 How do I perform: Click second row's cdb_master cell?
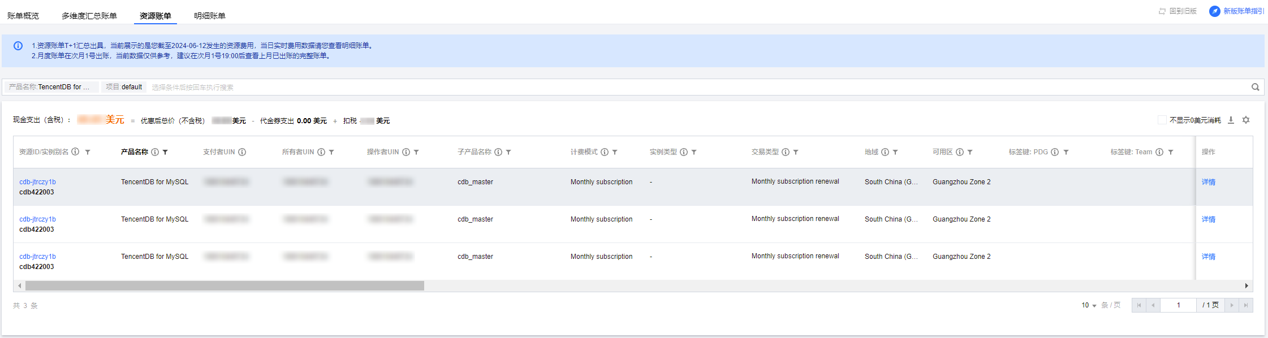(x=475, y=219)
